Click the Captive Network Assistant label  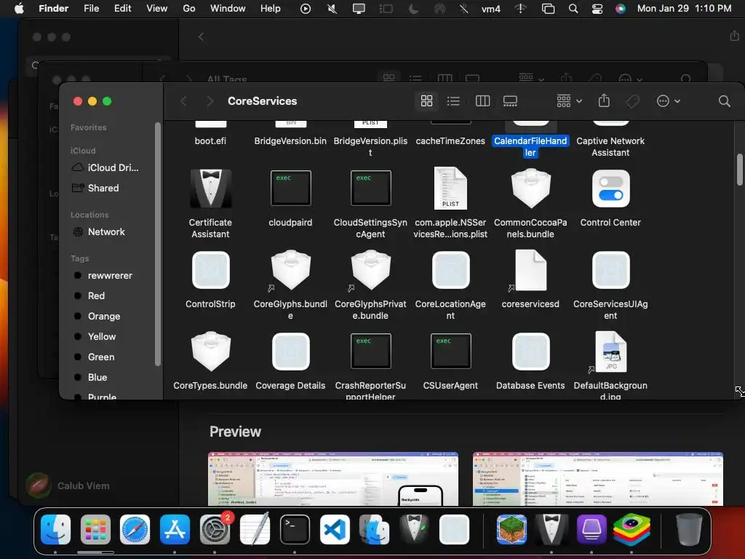coord(610,147)
